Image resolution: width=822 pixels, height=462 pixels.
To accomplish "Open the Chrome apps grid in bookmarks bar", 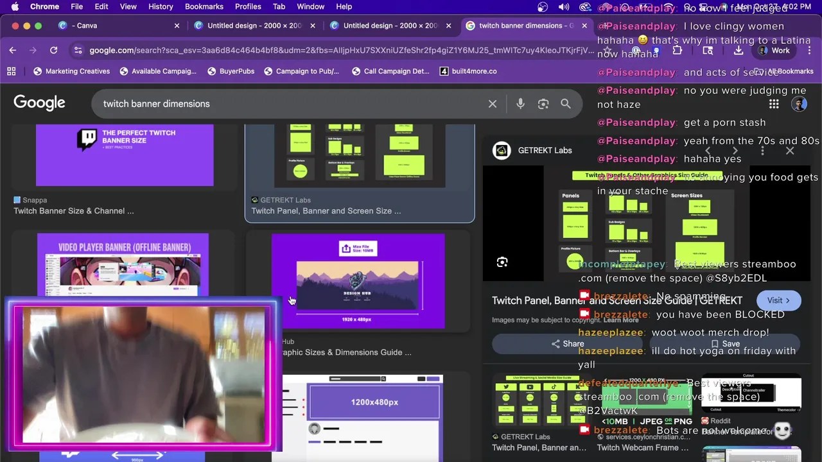I will tap(11, 71).
